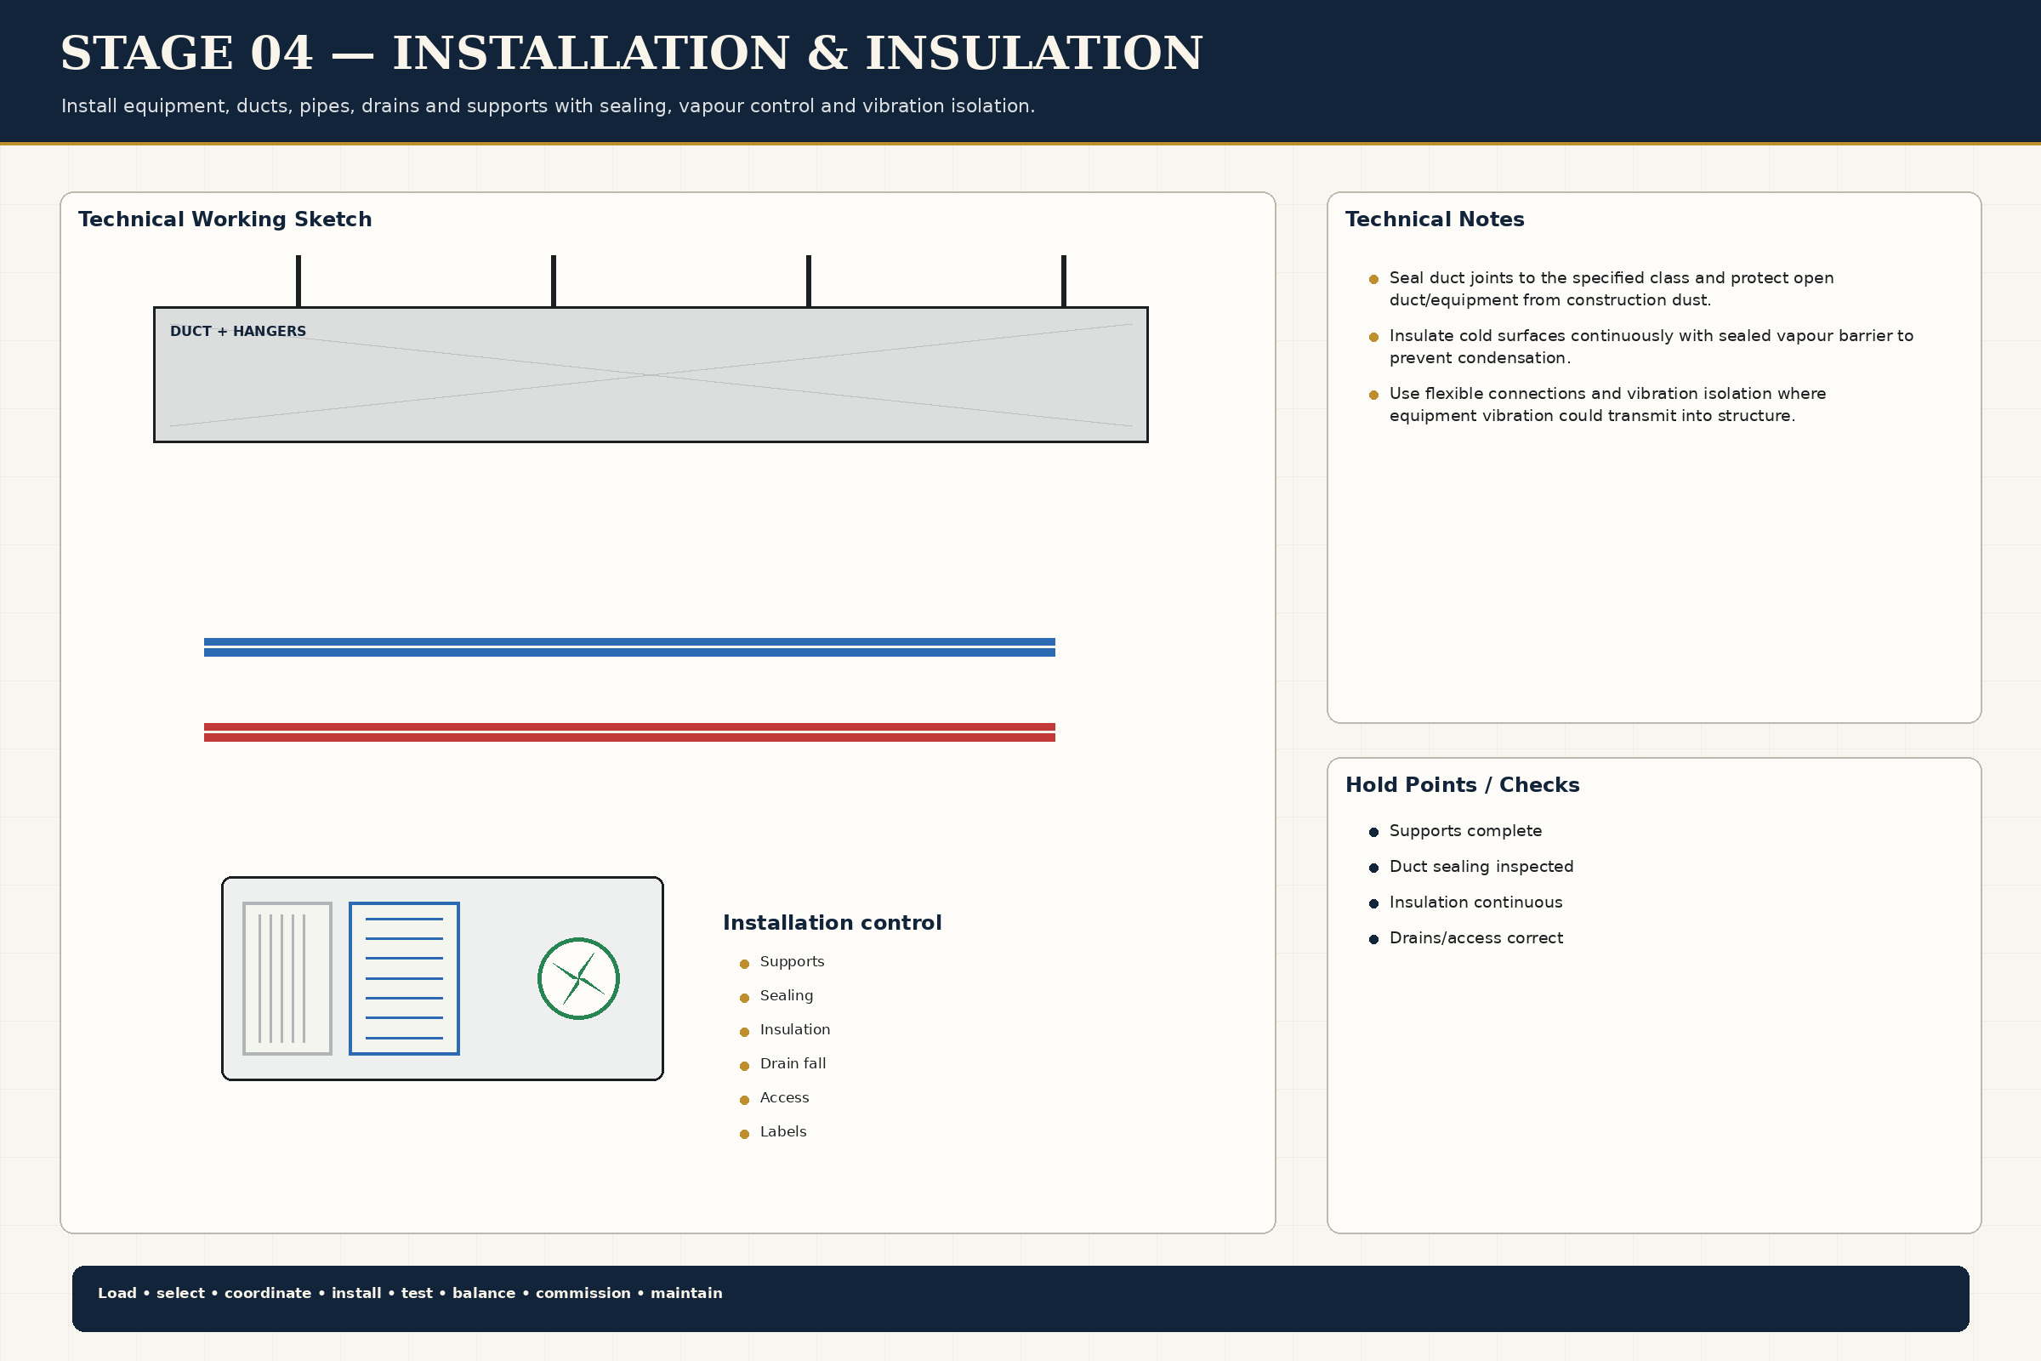Select the grey filter panel icon
The width and height of the screenshot is (2041, 1361).
(287, 978)
